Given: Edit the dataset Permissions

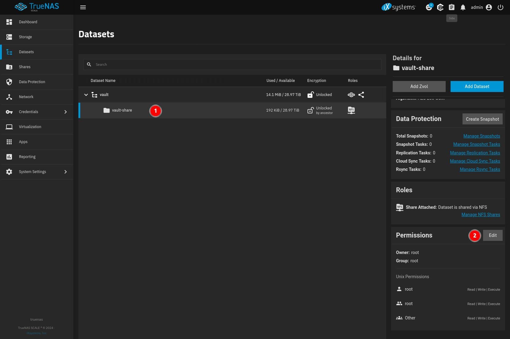Looking at the screenshot, I should point(493,235).
